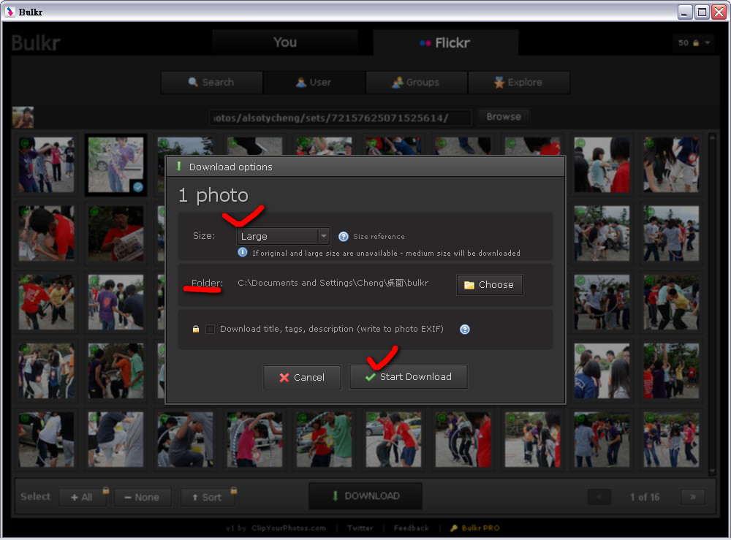Screen dimensions: 731x540
Task: Open the Explore section
Action: [519, 83]
